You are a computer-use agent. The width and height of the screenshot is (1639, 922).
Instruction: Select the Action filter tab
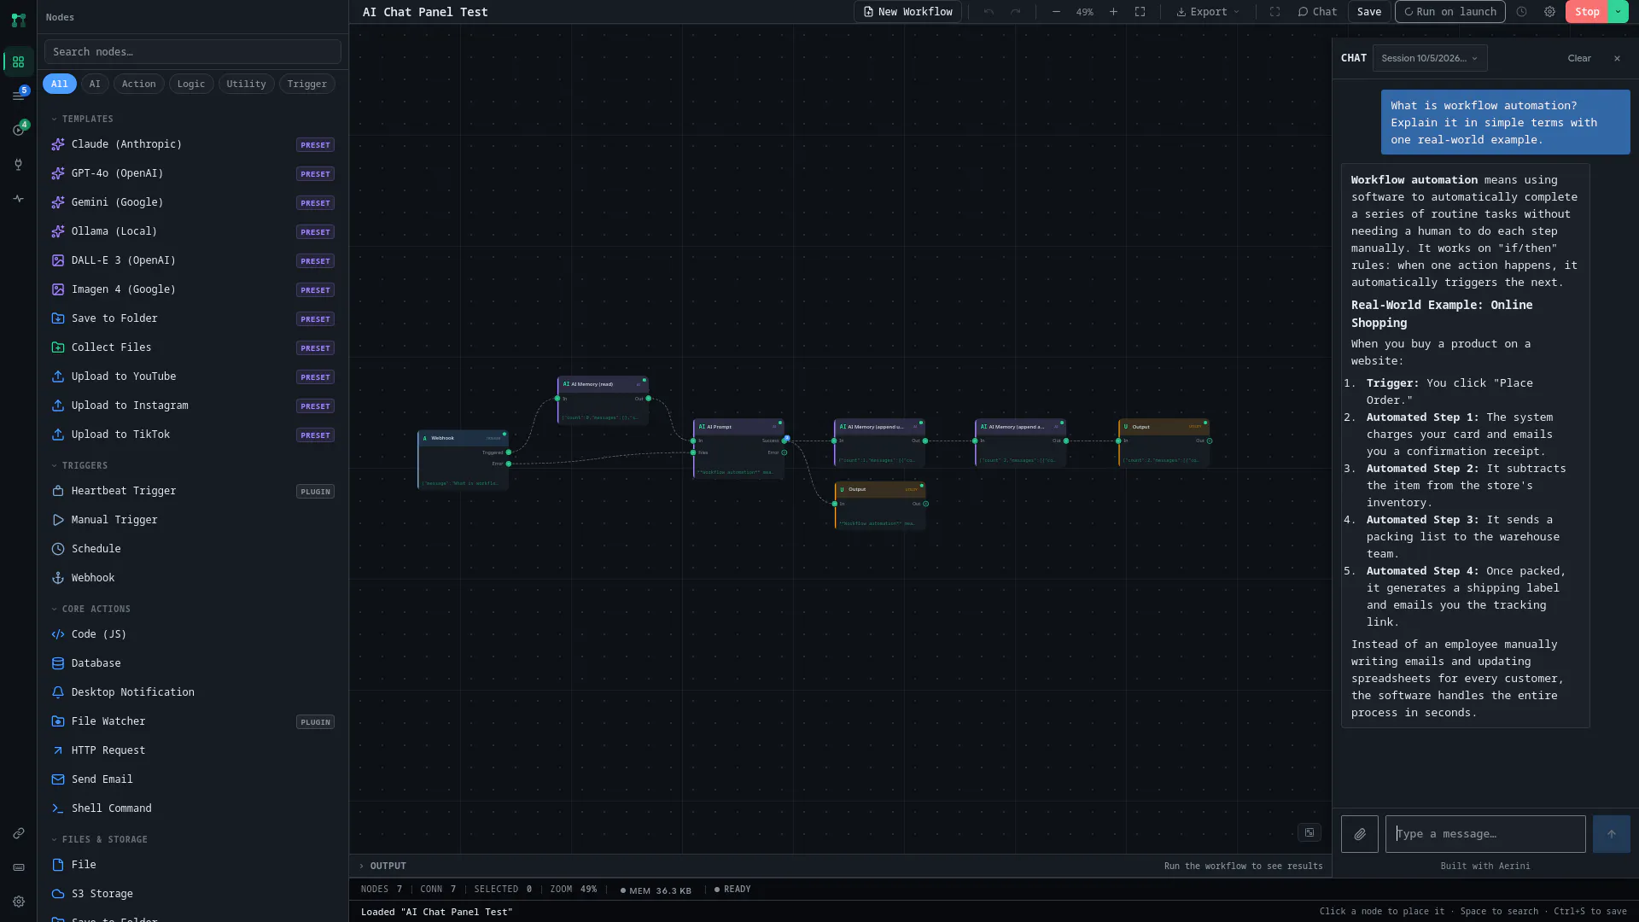[138, 84]
